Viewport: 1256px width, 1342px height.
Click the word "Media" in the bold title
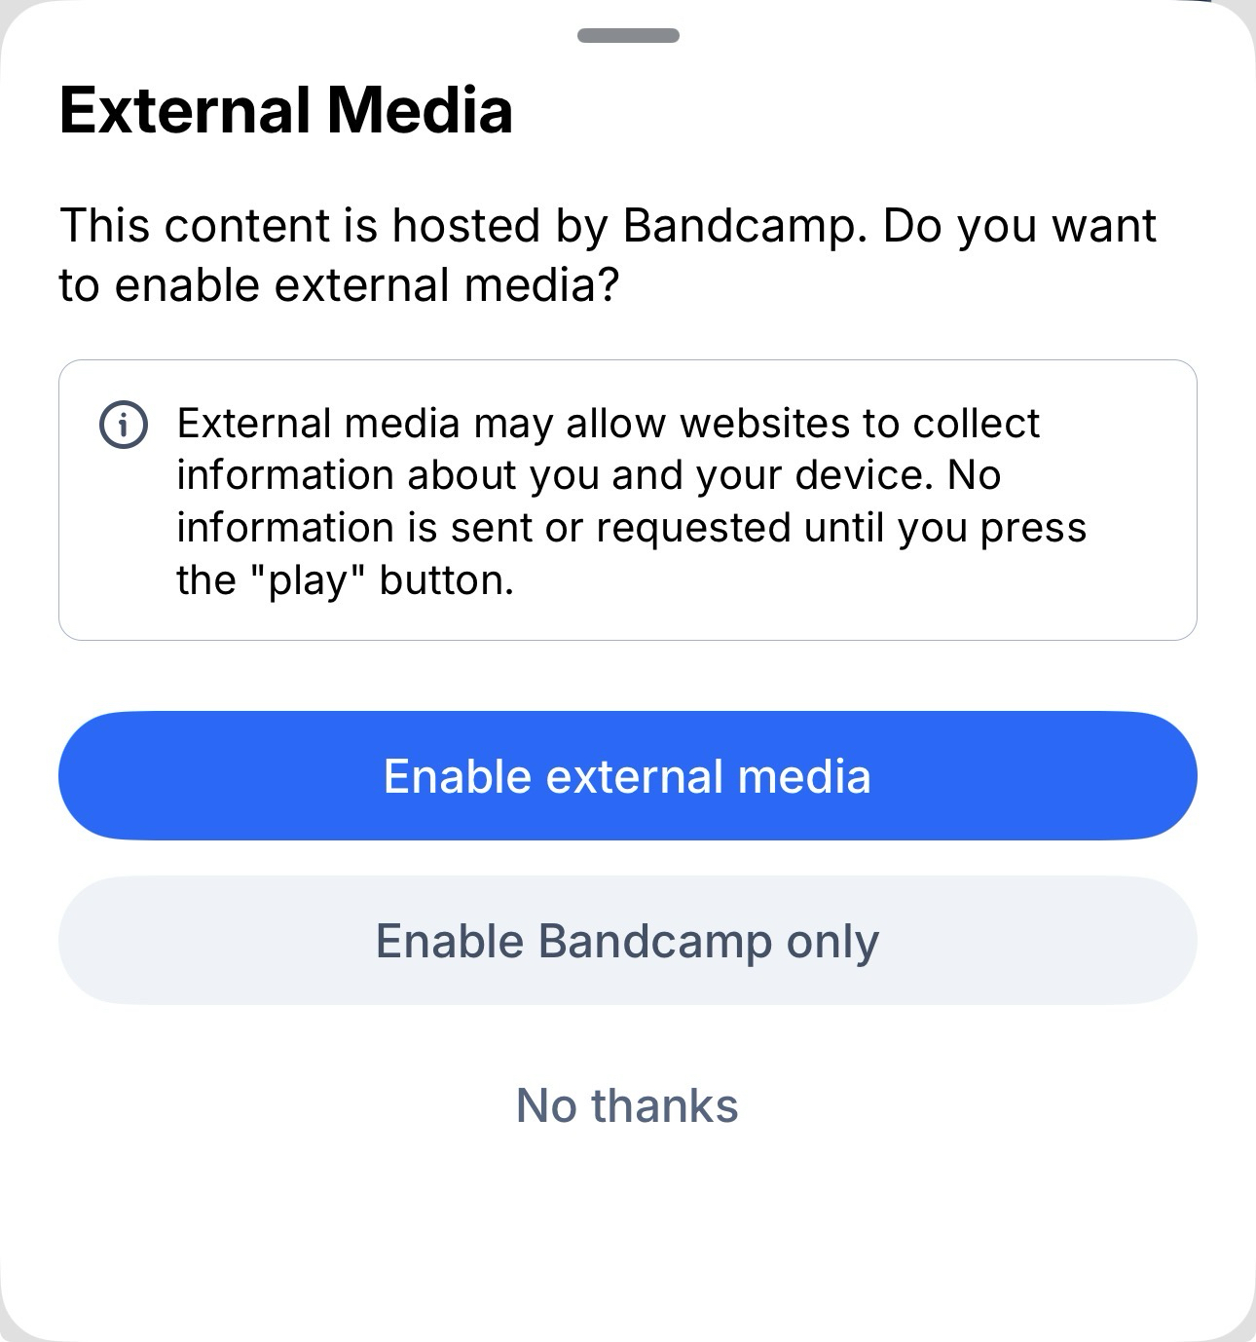420,110
